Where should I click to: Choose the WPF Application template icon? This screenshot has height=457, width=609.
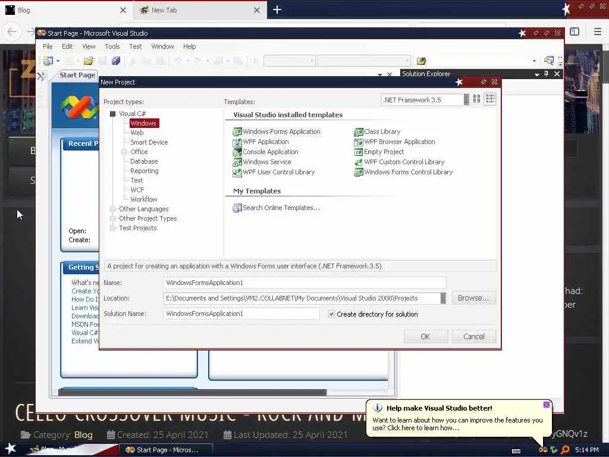pos(237,142)
